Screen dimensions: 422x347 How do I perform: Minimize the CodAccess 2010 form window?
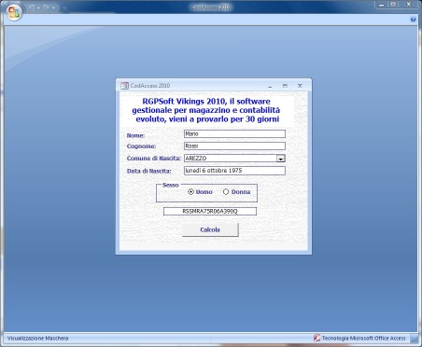coord(270,86)
